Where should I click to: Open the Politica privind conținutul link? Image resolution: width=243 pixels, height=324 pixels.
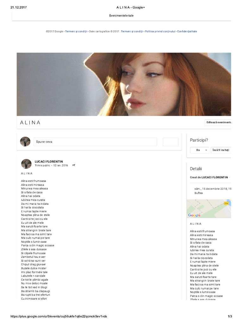point(160,31)
